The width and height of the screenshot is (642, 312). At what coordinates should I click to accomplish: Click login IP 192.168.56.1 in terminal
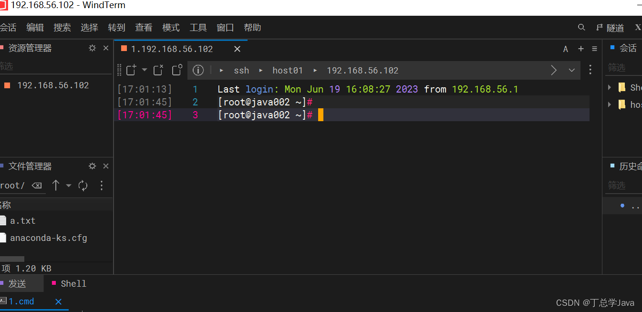pos(485,89)
